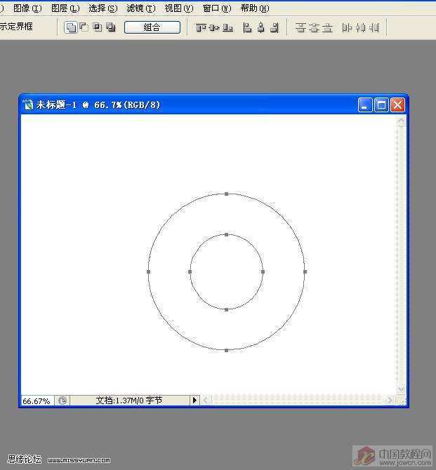This screenshot has height=470, width=436.
Task: Click the status bar icon next to zoom
Action: pyautogui.click(x=62, y=401)
